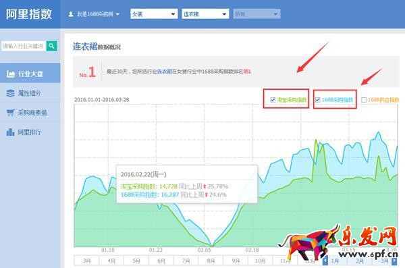Select 4月 on the timeline
Viewport: 405px width, 268px height.
point(111,261)
